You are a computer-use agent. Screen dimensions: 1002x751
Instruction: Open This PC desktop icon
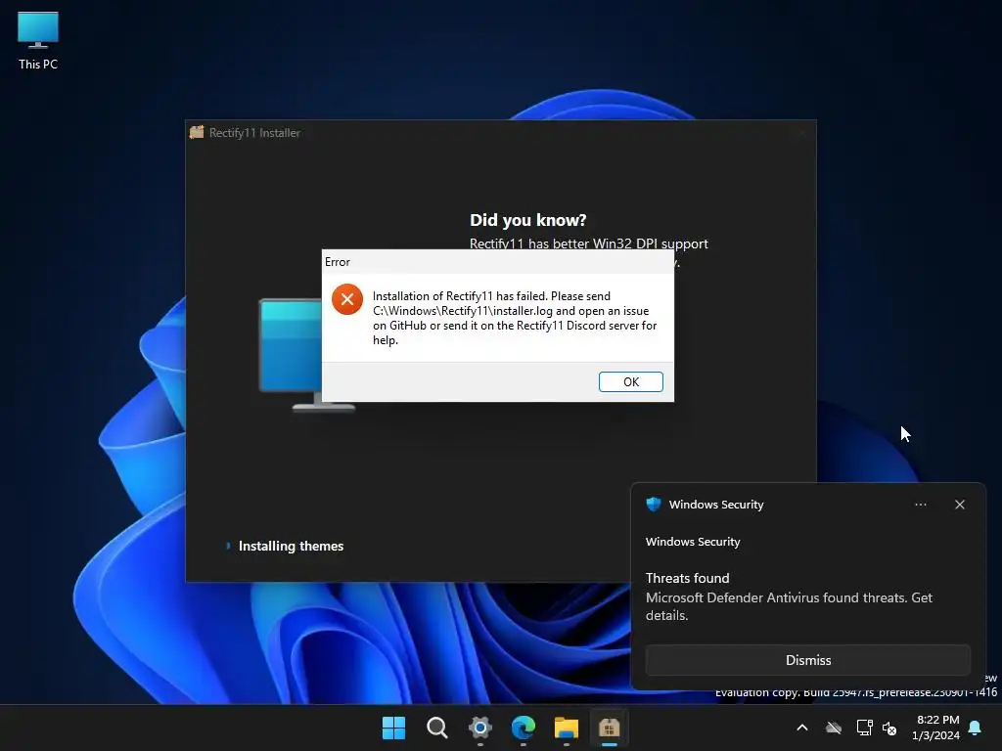(38, 41)
